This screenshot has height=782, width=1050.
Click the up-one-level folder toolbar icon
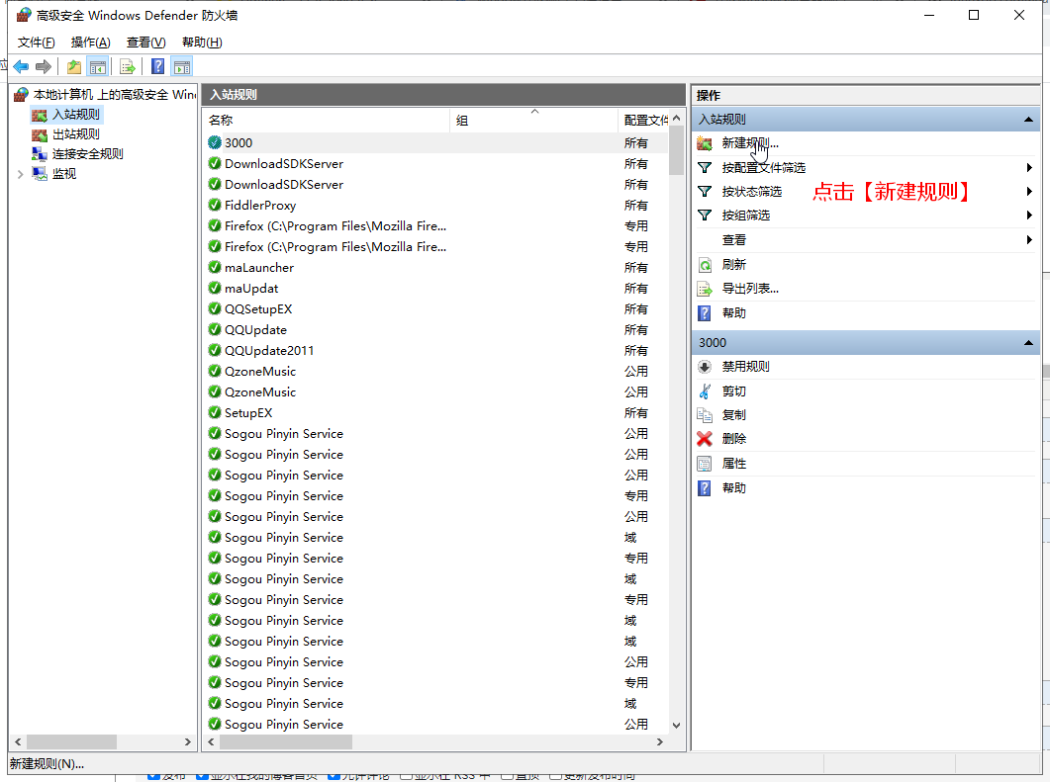point(73,67)
